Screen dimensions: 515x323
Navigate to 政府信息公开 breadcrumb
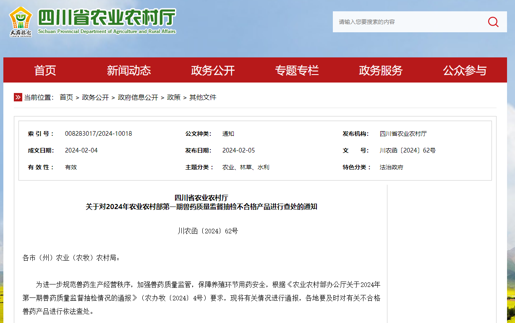point(138,97)
